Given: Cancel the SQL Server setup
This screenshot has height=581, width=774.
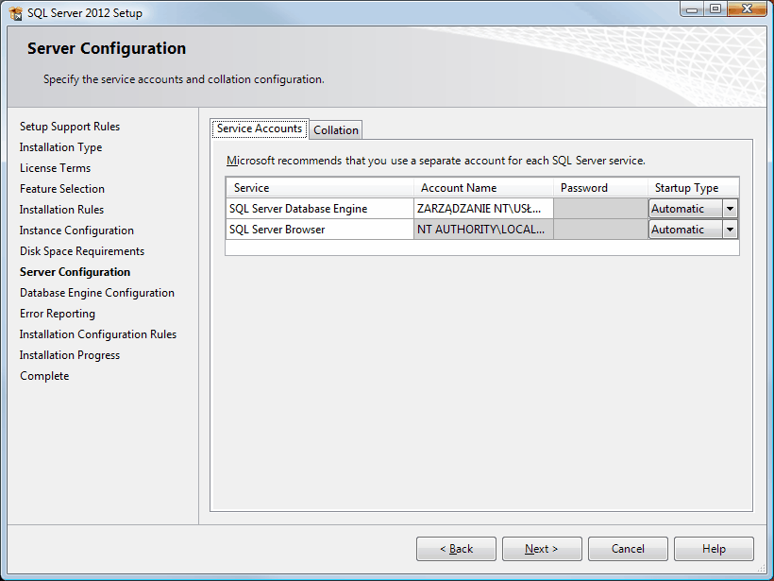Looking at the screenshot, I should 628,549.
